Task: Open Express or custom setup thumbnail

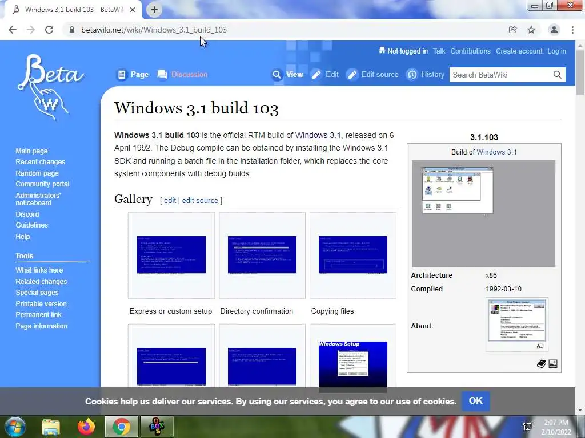Action: pos(171,255)
